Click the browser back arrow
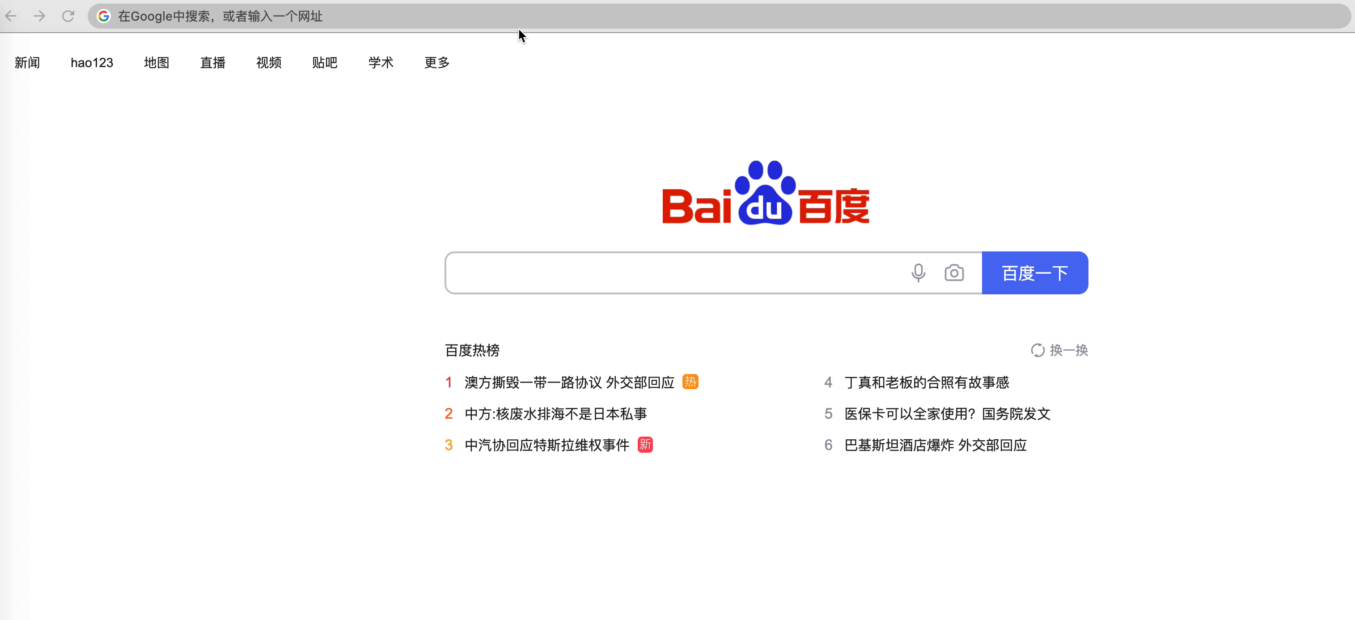Image resolution: width=1355 pixels, height=620 pixels. tap(11, 16)
